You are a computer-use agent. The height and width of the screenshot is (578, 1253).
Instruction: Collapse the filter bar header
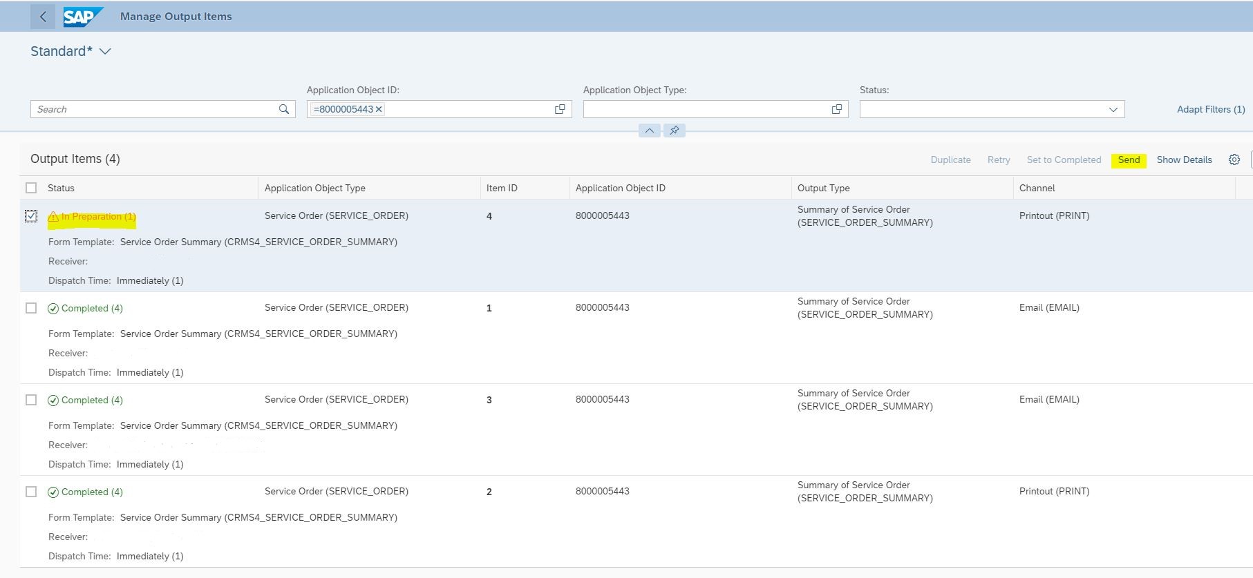tap(650, 131)
